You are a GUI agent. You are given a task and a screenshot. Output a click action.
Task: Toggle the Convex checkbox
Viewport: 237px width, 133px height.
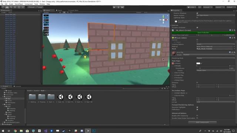[x=197, y=40]
